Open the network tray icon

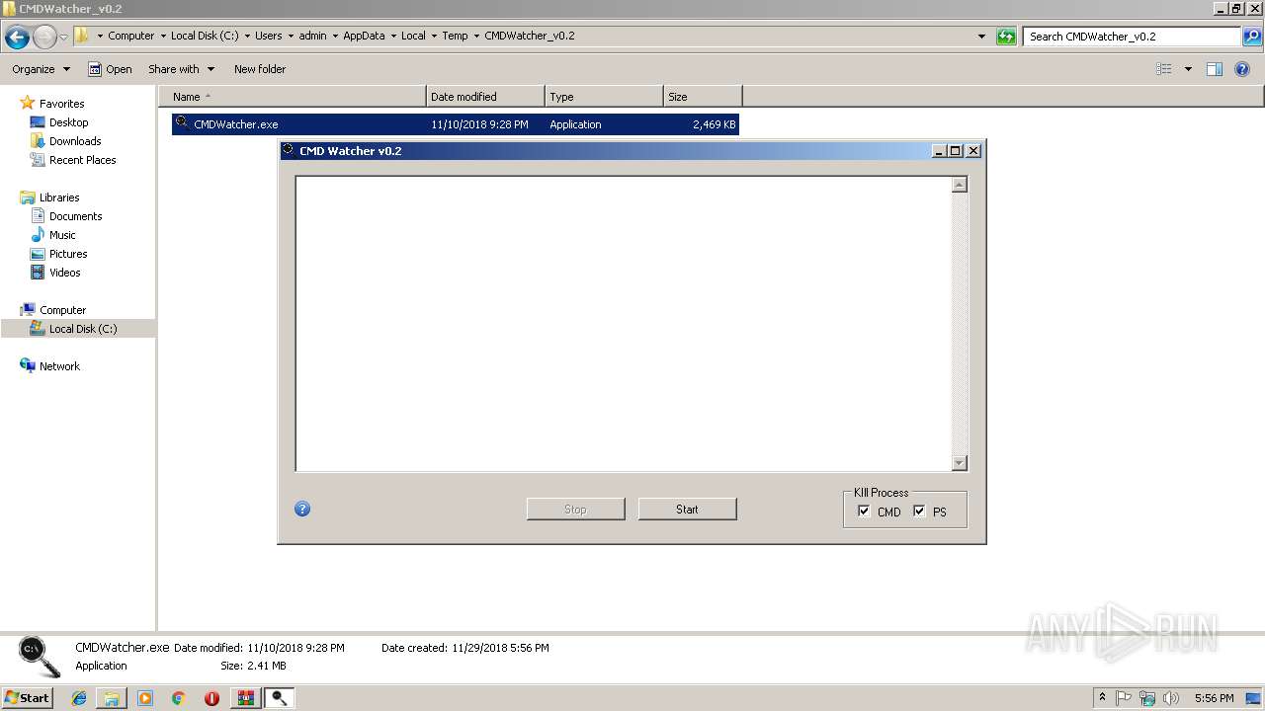tap(1147, 698)
